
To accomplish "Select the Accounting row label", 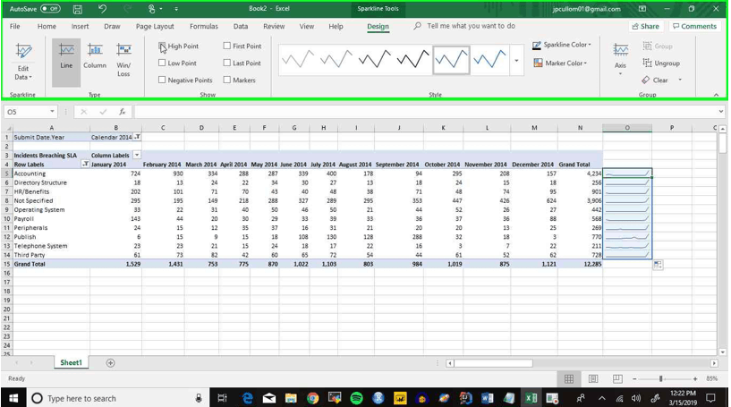I will pyautogui.click(x=30, y=174).
